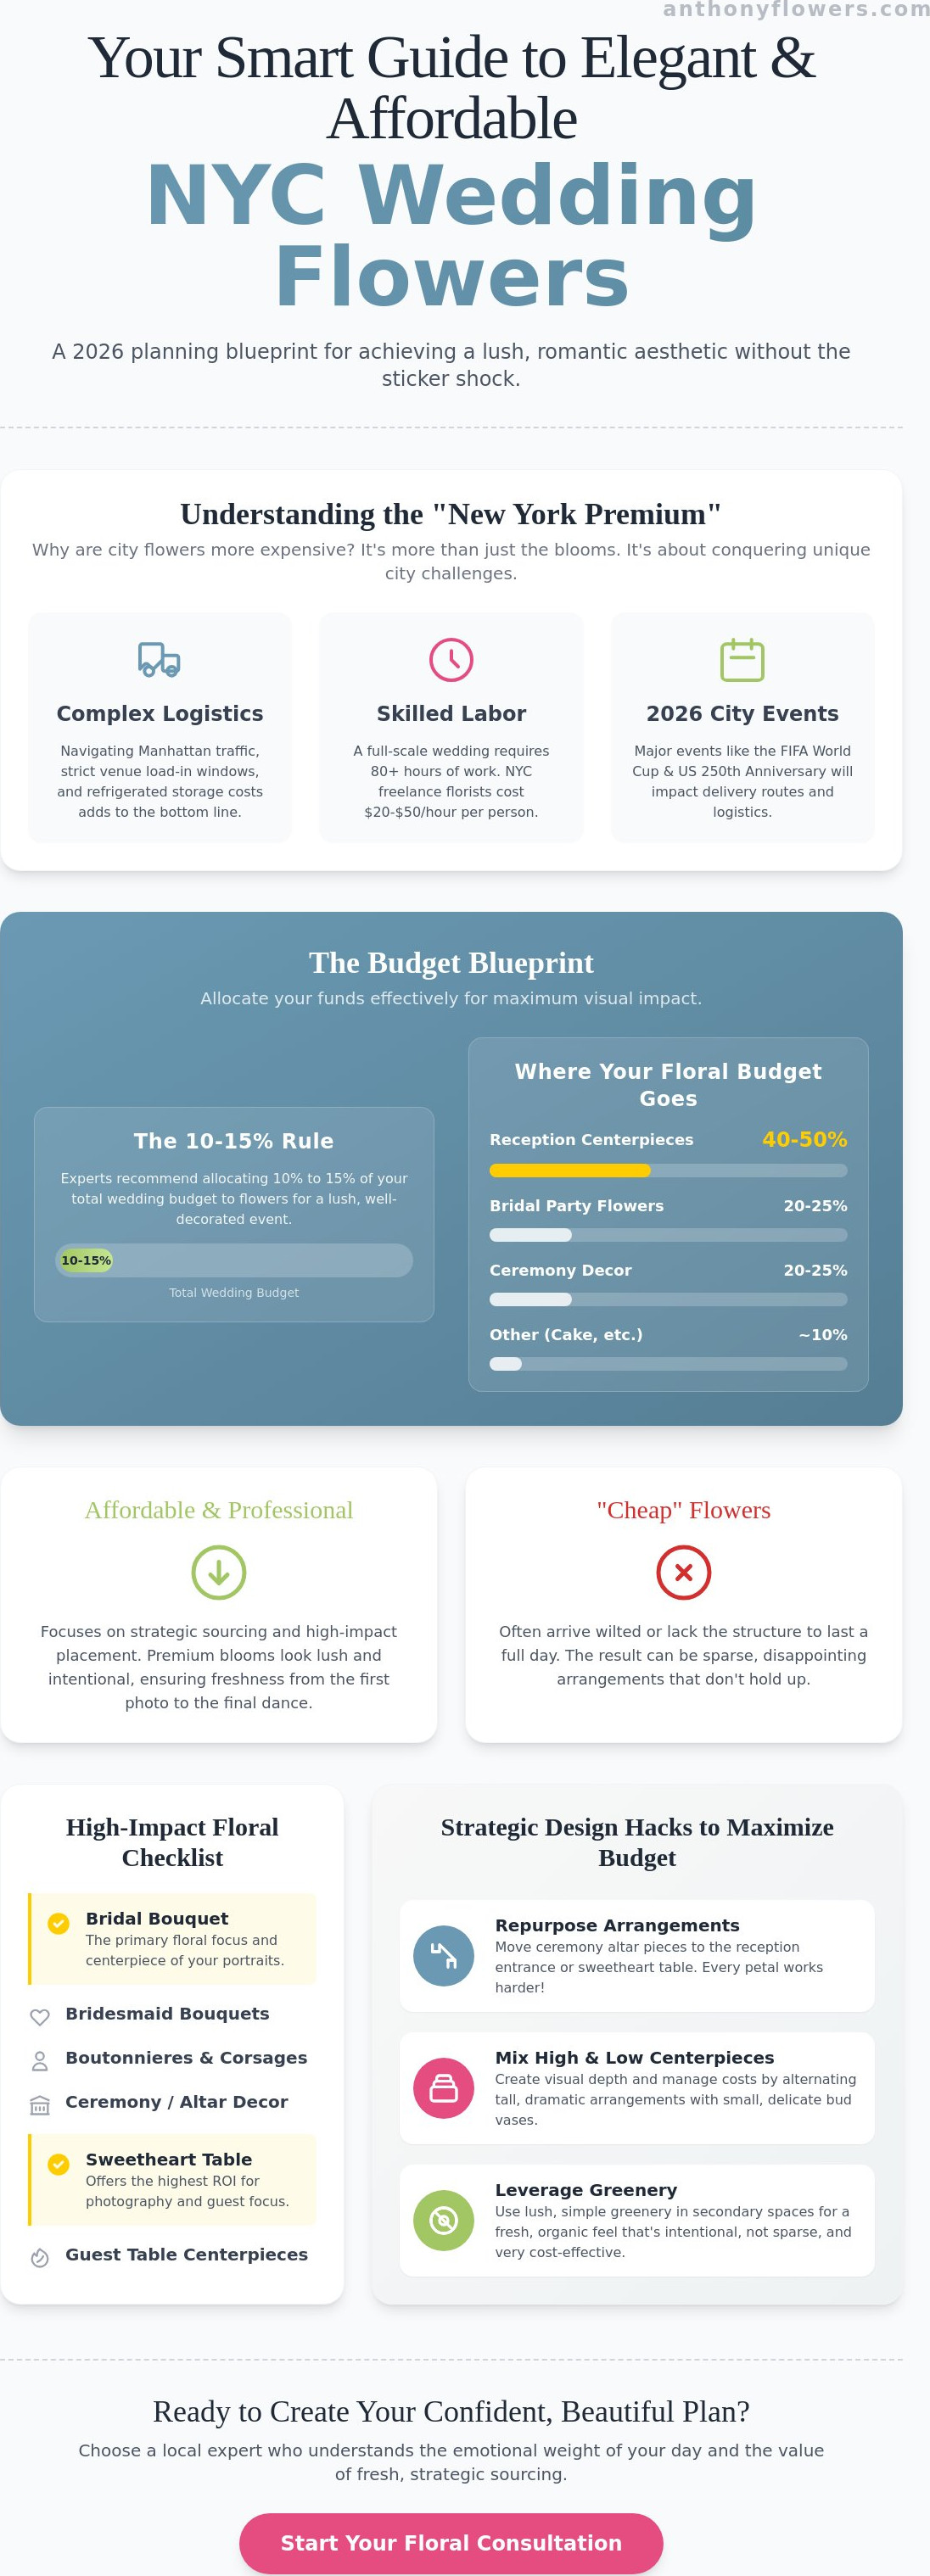The width and height of the screenshot is (930, 2576).
Task: Click the Bridal Party Flowers progress bar
Action: [x=668, y=1235]
